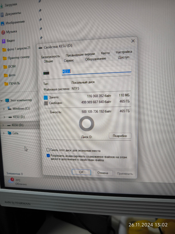Confirm with the OK button
175x234 pixels.
click(81, 172)
